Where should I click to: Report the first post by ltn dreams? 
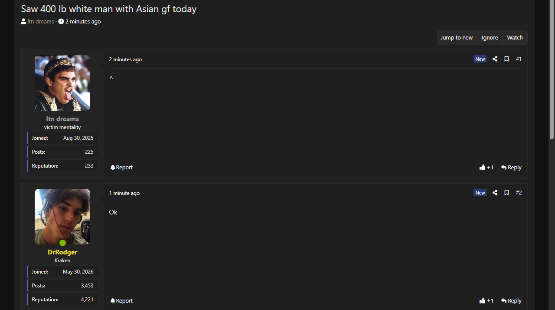(x=121, y=168)
